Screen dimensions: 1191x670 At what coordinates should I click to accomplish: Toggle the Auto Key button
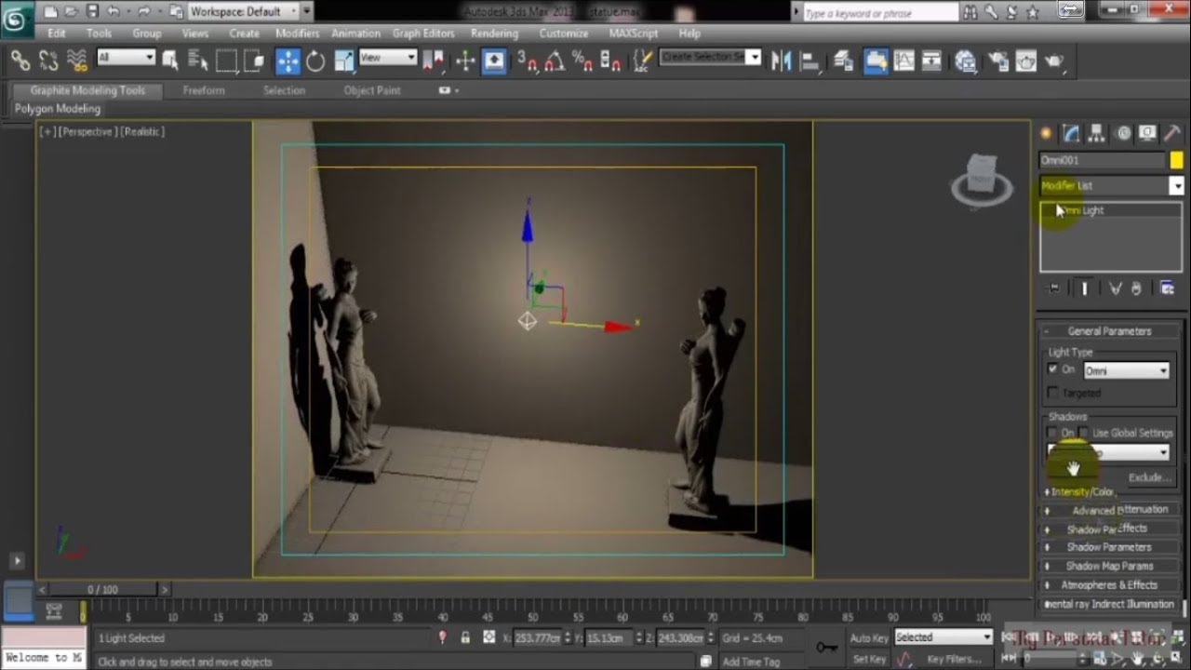coord(869,637)
